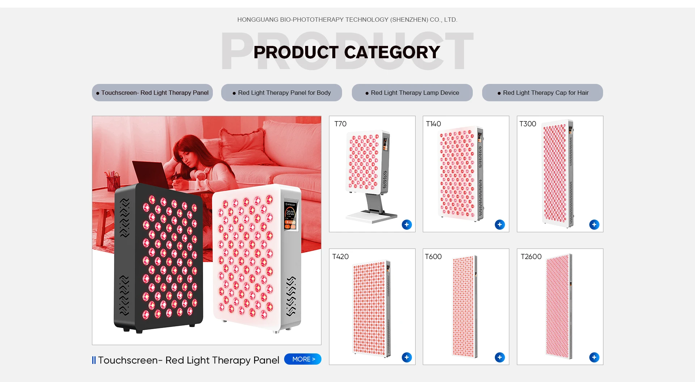
Task: Select the Touchscreen- Red Light Therapy Panel tab
Action: pyautogui.click(x=152, y=93)
